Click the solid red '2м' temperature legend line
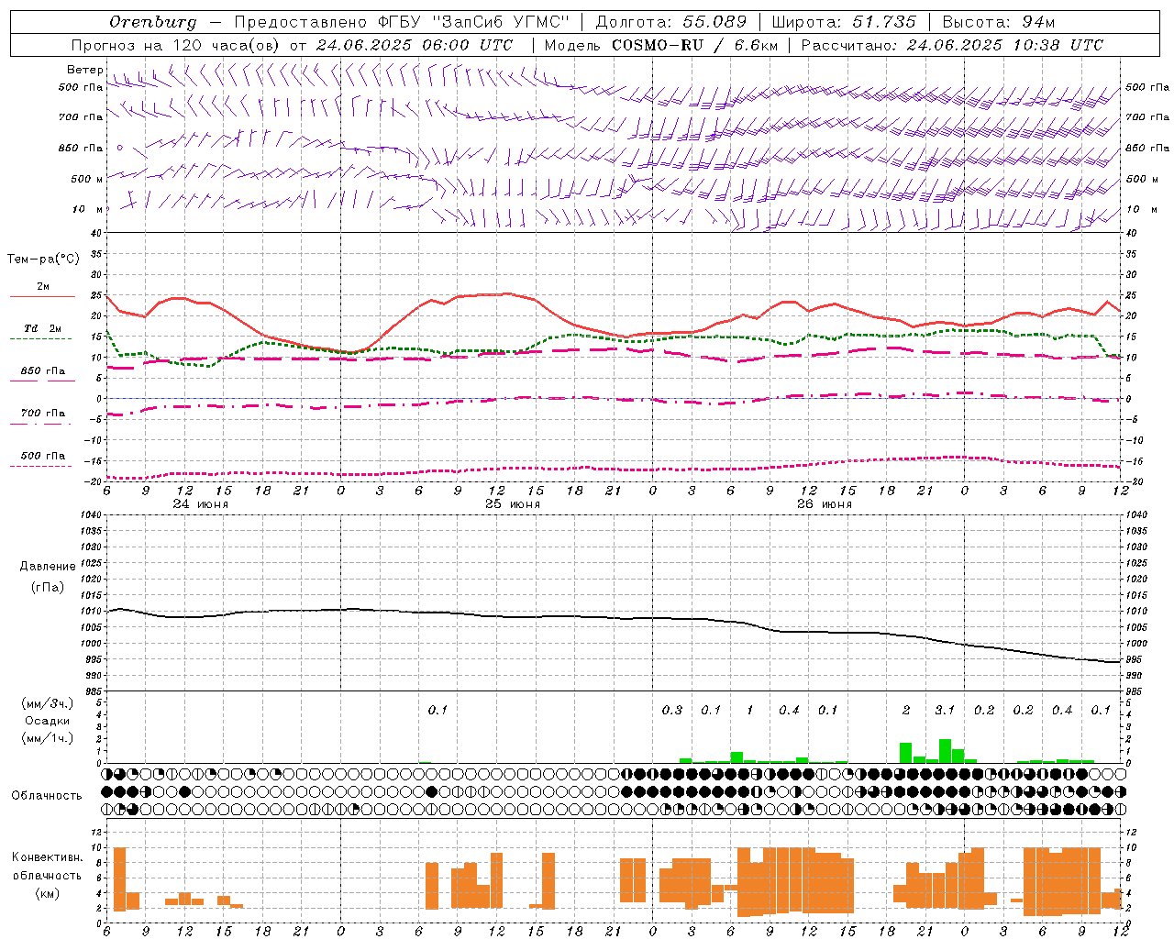 (x=42, y=297)
